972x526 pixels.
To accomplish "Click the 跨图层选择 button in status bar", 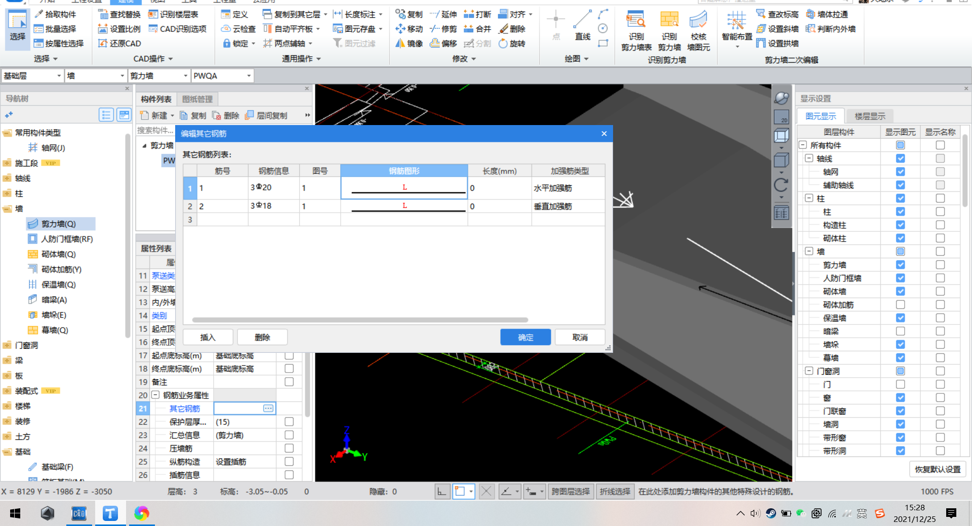I will point(571,492).
